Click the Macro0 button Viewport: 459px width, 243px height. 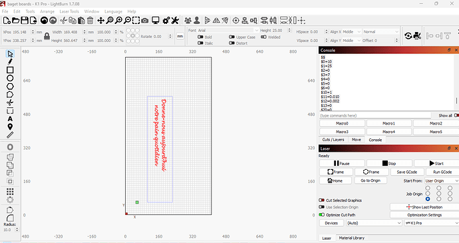342,123
